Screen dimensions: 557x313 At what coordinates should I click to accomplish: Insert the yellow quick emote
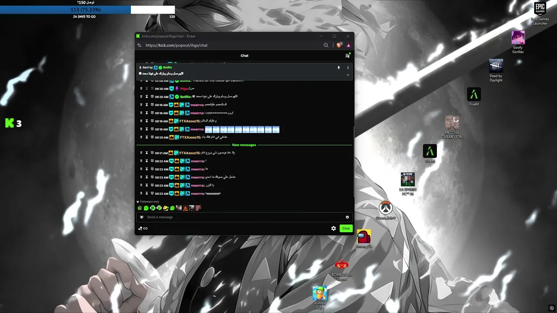pyautogui.click(x=166, y=208)
